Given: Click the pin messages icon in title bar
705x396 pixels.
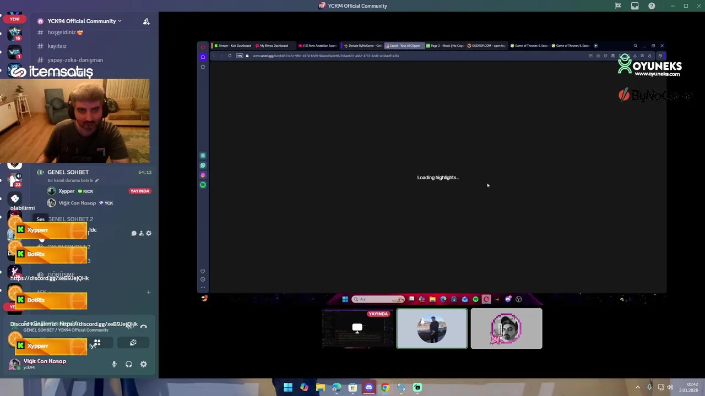Looking at the screenshot, I should [x=618, y=5].
